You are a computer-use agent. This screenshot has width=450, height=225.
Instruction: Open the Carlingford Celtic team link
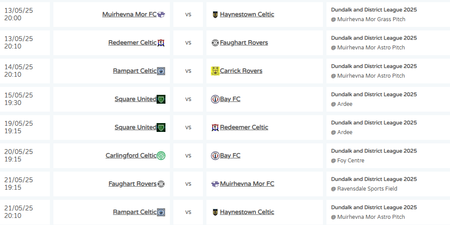[x=131, y=156]
